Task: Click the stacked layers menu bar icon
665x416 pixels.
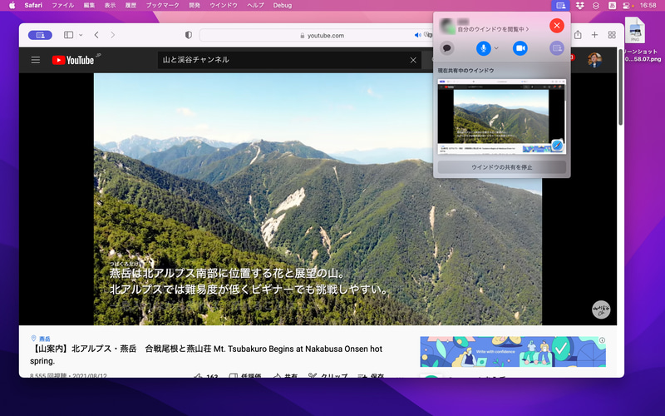Action: [x=596, y=5]
